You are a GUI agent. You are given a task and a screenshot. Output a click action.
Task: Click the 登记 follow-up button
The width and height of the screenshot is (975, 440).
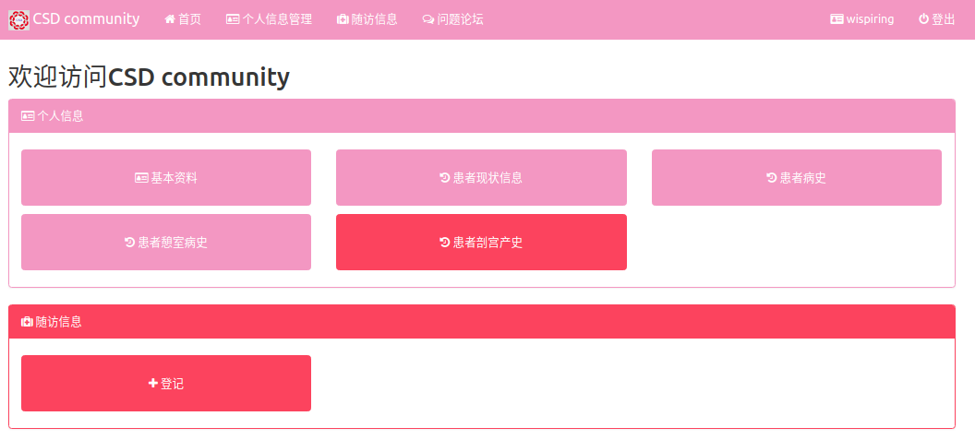166,383
